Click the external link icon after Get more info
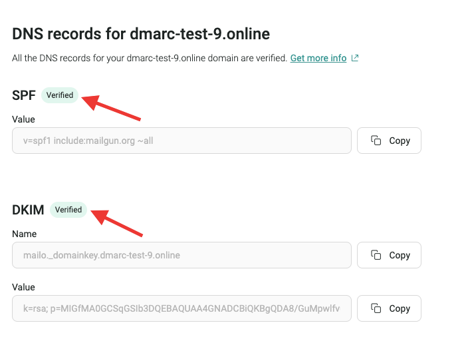Image resolution: width=462 pixels, height=355 pixels. [x=355, y=58]
